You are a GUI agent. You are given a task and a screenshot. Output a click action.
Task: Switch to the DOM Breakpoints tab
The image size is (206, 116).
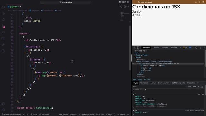tap(178, 83)
